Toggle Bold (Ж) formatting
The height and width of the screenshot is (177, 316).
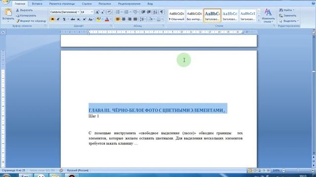click(52, 19)
